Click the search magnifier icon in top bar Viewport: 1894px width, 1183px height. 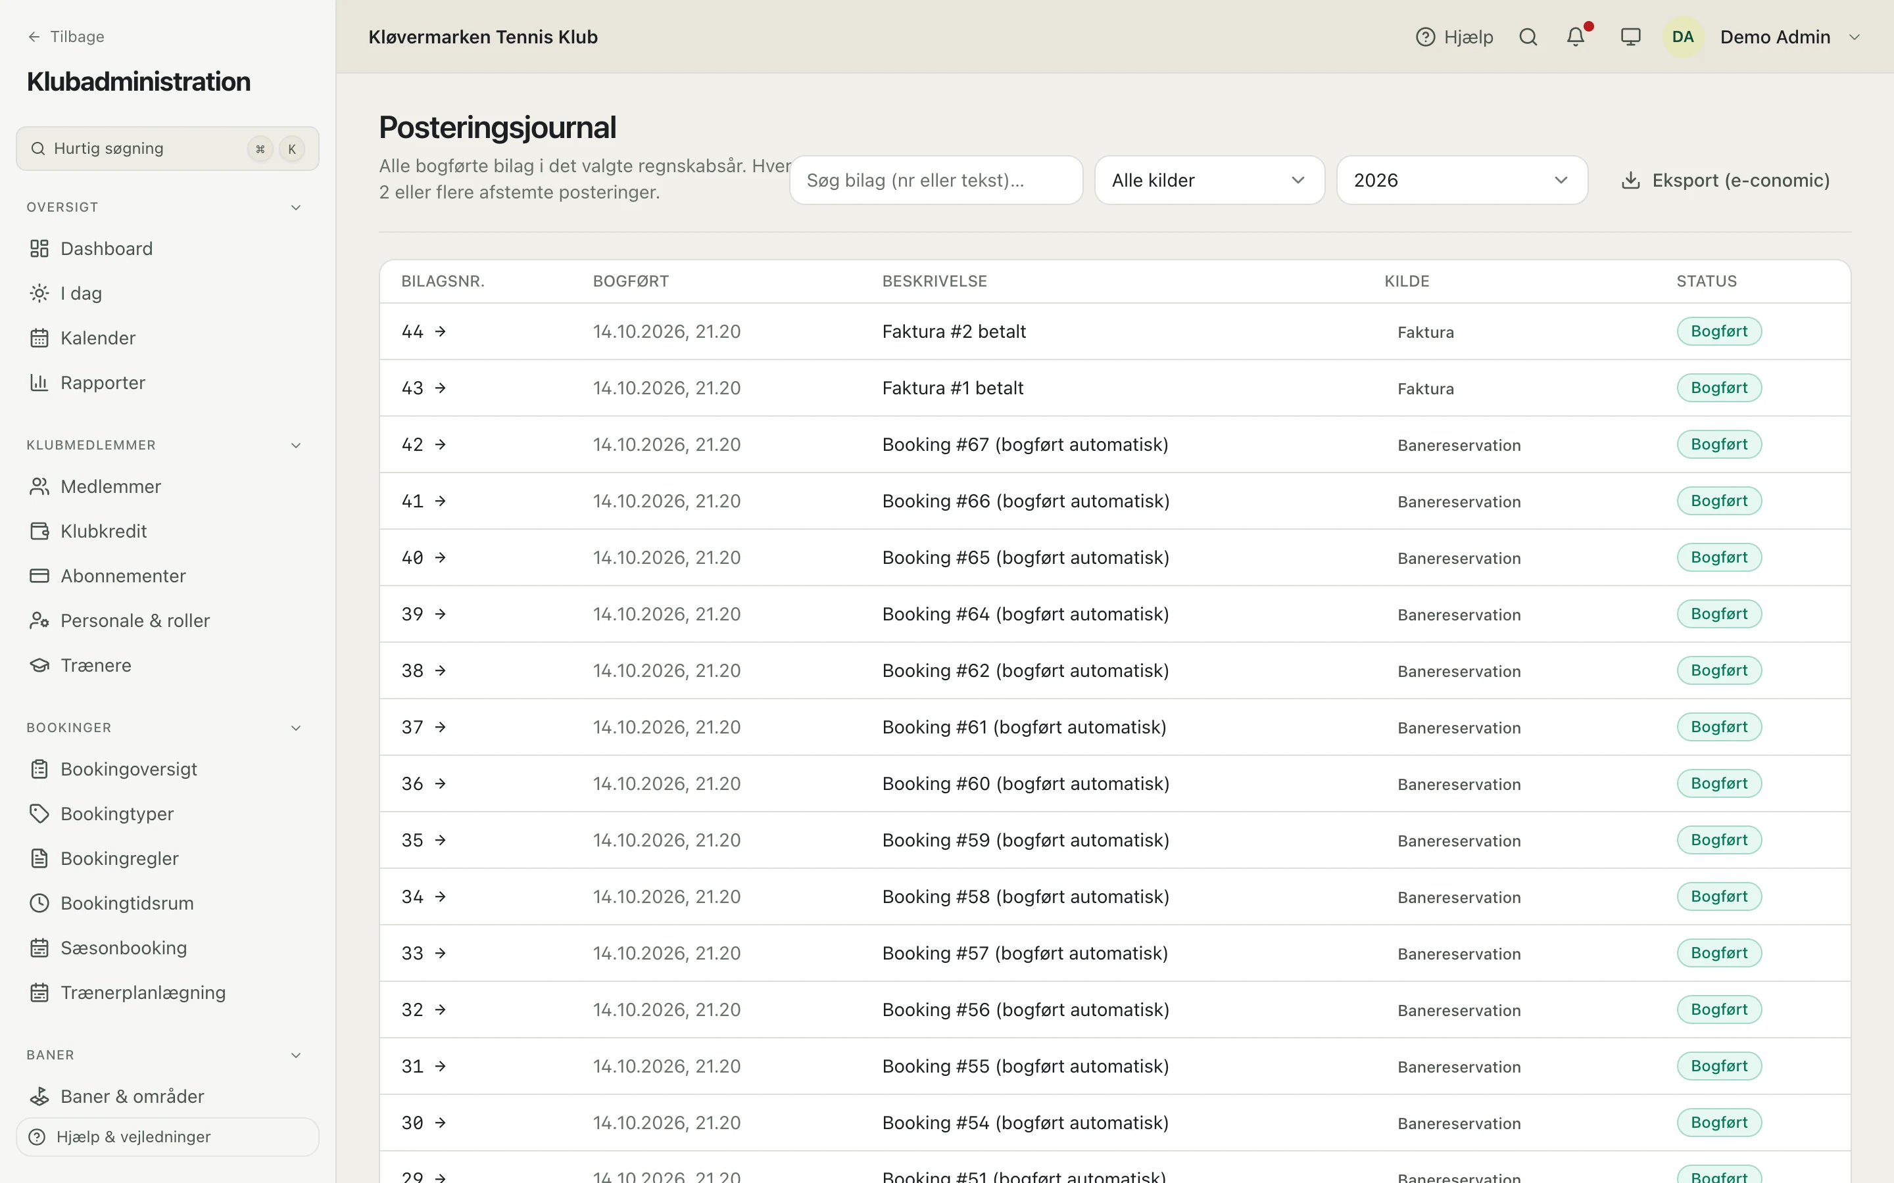click(1528, 37)
